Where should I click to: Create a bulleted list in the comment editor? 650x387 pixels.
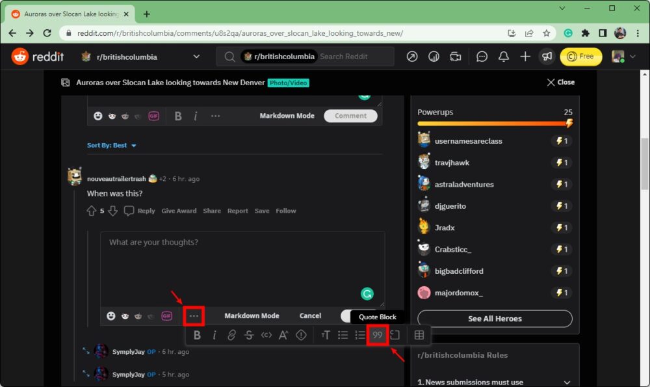(343, 335)
